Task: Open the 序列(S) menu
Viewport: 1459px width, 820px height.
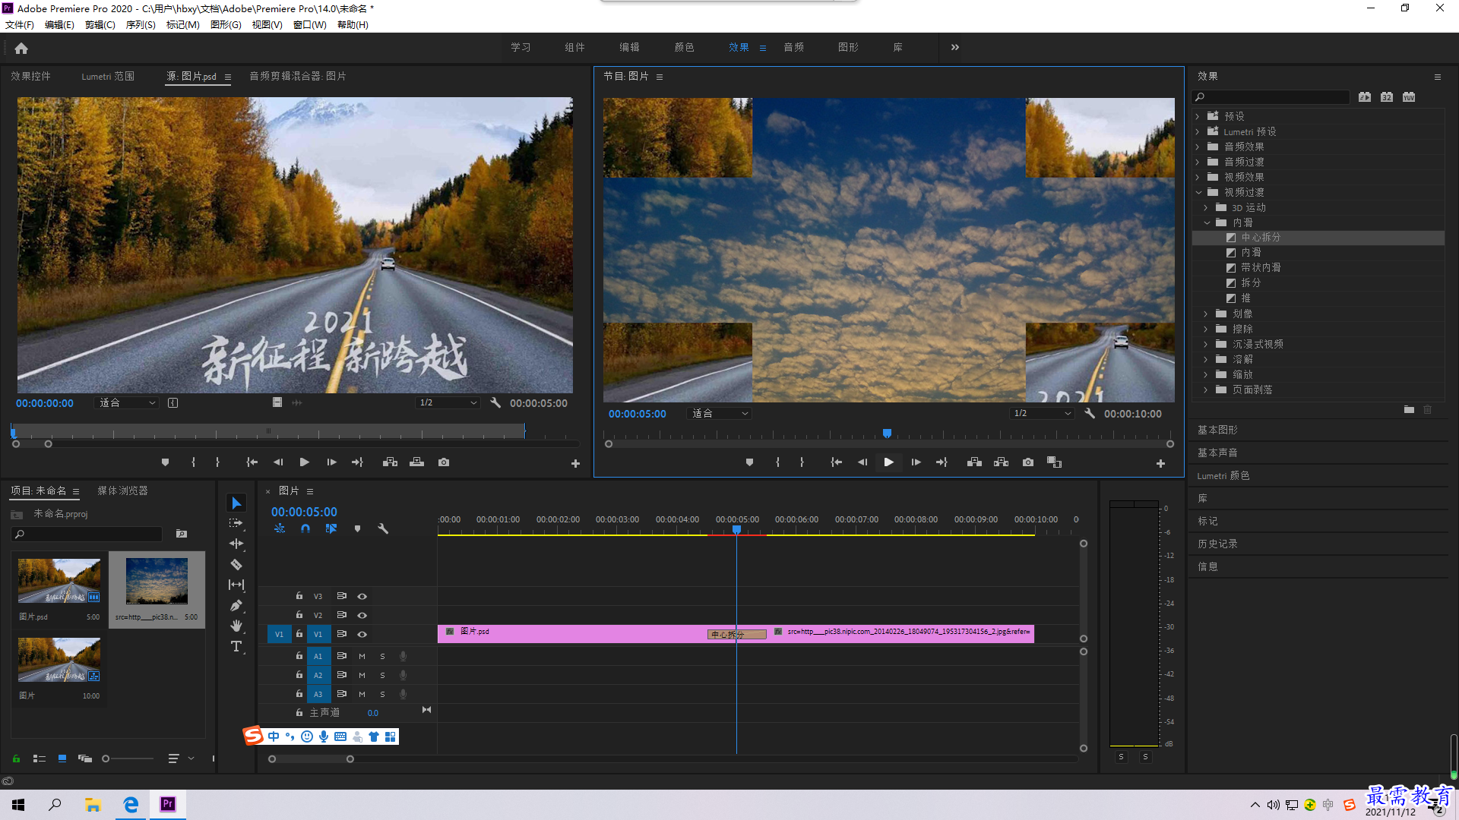Action: tap(141, 24)
